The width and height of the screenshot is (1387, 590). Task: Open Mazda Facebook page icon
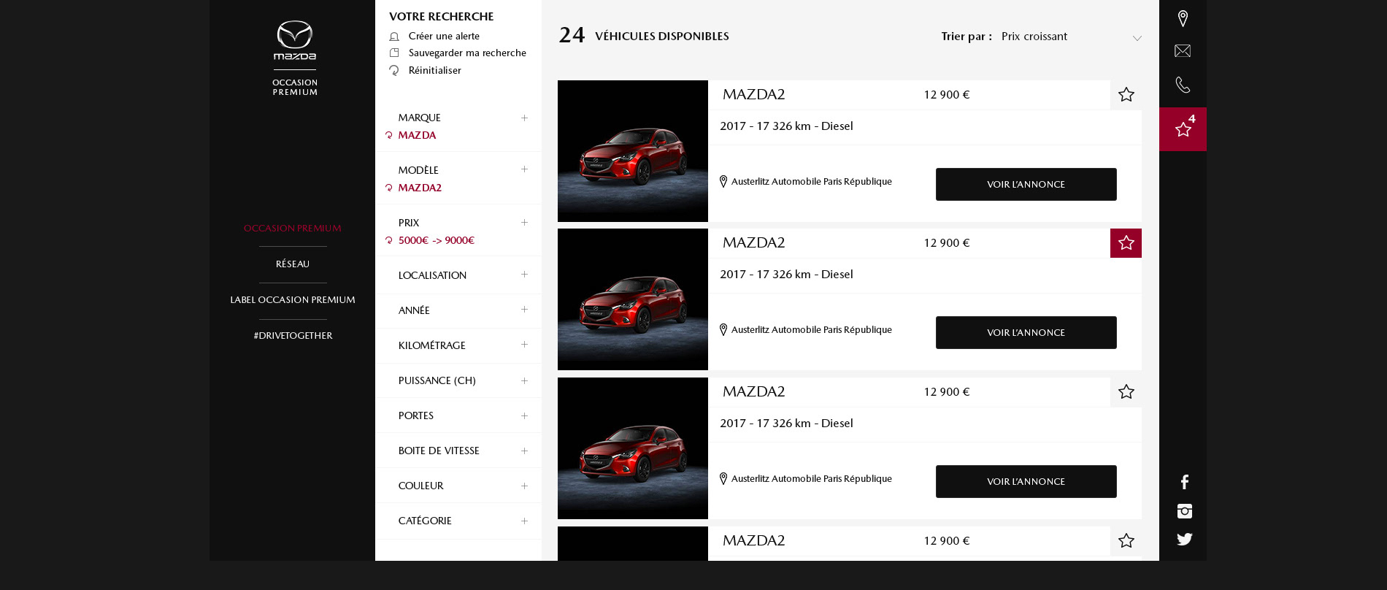pyautogui.click(x=1184, y=482)
